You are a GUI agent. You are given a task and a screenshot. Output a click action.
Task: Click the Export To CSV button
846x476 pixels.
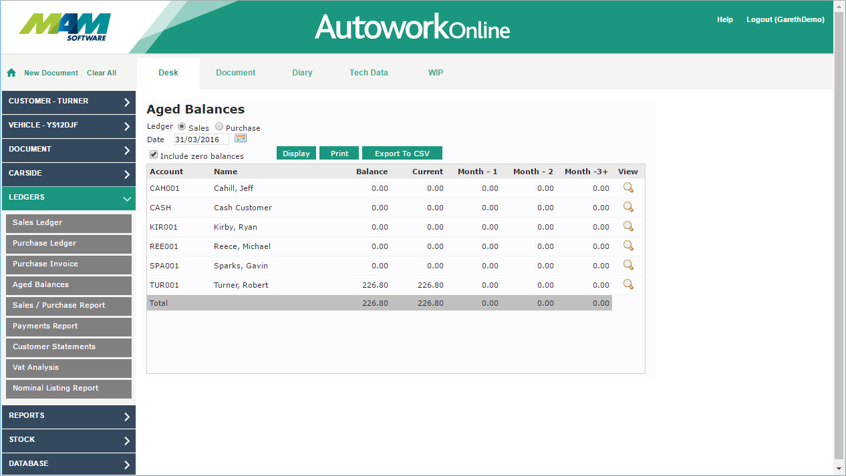(402, 154)
